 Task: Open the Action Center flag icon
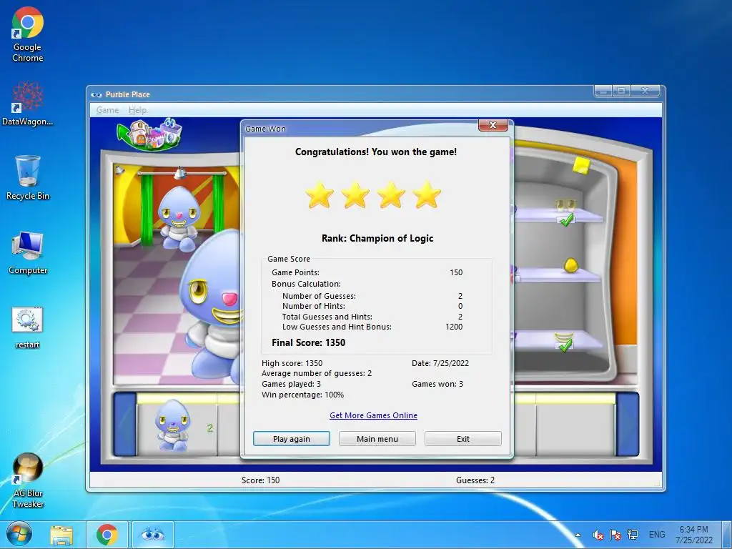point(615,535)
